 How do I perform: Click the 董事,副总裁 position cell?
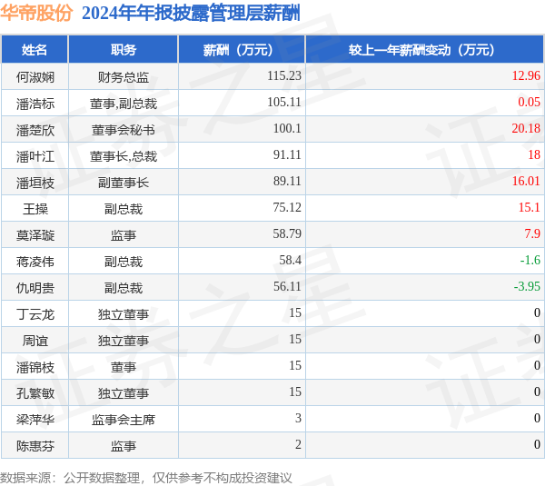(124, 104)
